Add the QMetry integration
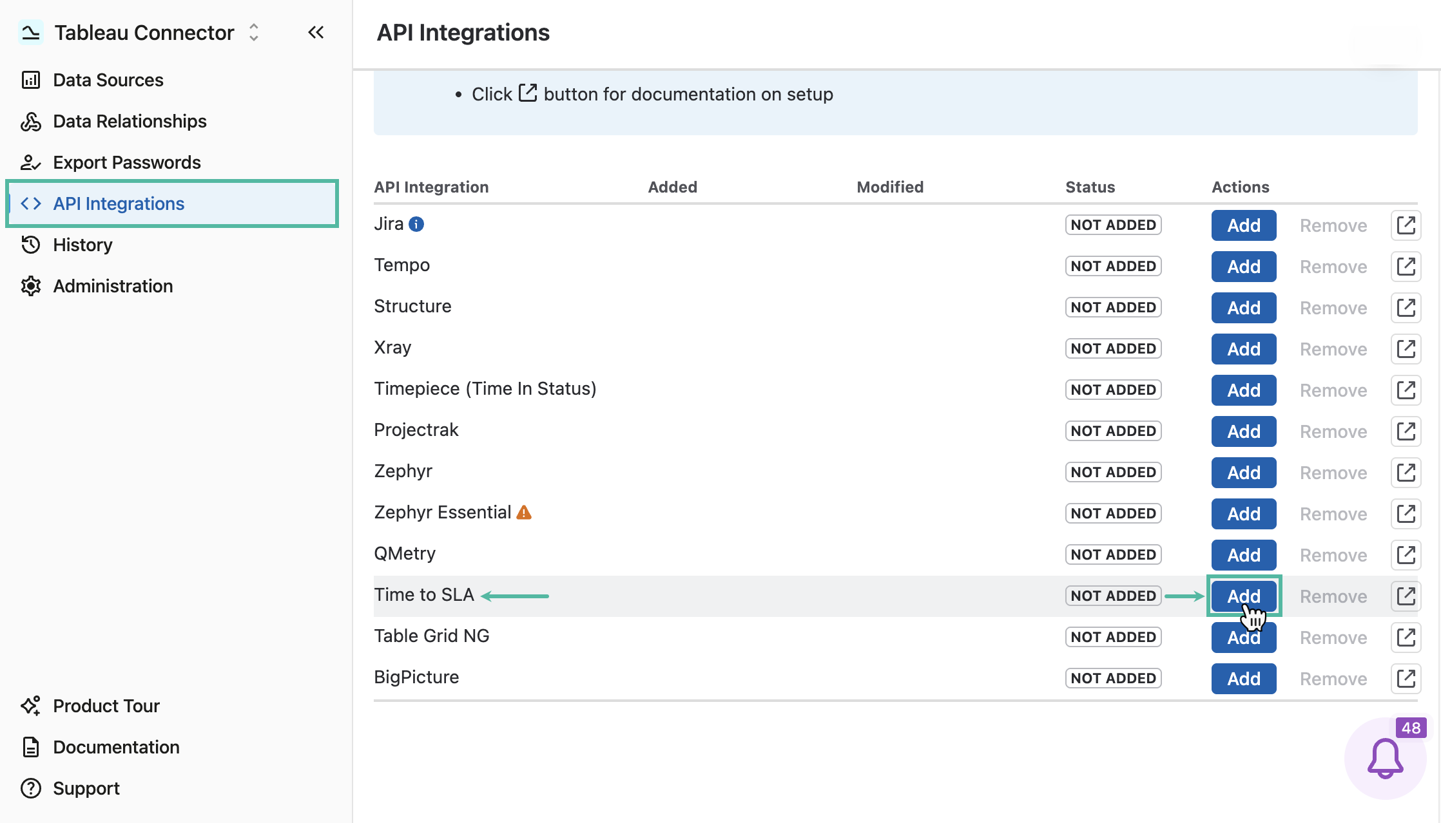This screenshot has height=823, width=1441. click(x=1244, y=555)
